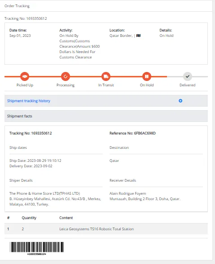The width and height of the screenshot is (215, 264).
Task: Click the barcode image at bottom
Action: click(37, 247)
